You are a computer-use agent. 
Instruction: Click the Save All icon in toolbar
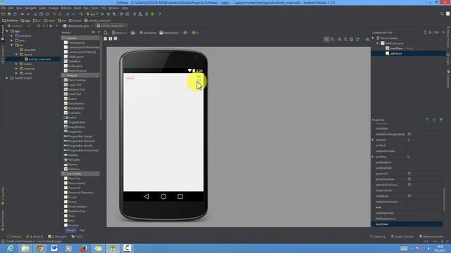tap(9, 14)
